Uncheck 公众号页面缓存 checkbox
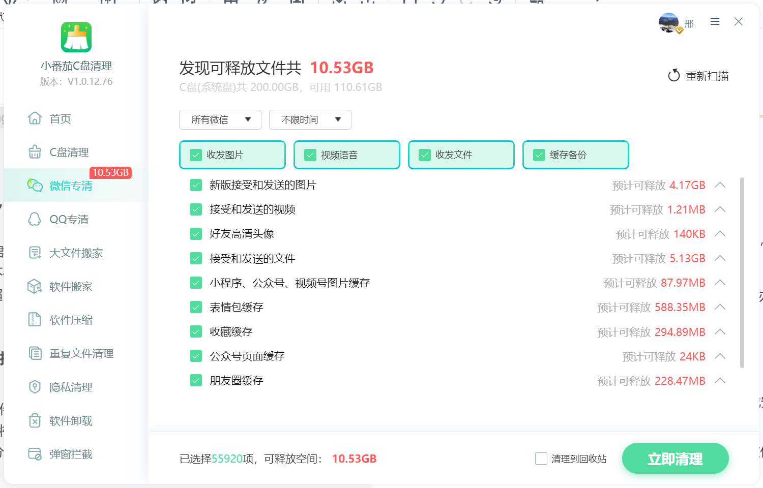763x488 pixels. [x=196, y=356]
